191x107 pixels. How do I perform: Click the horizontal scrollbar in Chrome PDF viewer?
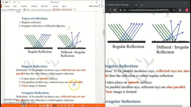[x=150, y=106]
